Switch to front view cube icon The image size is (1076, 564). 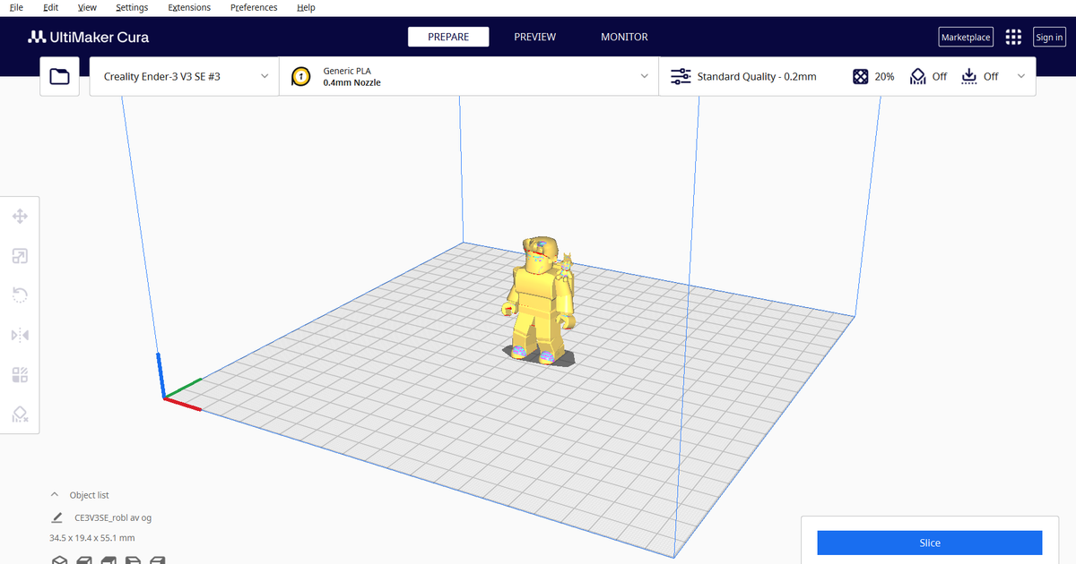click(x=83, y=560)
